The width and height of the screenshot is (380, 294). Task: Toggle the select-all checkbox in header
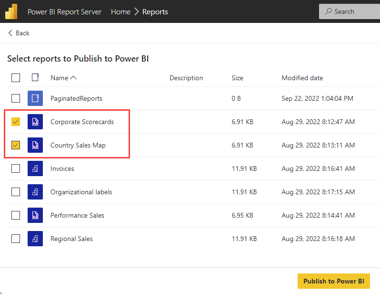(x=16, y=78)
